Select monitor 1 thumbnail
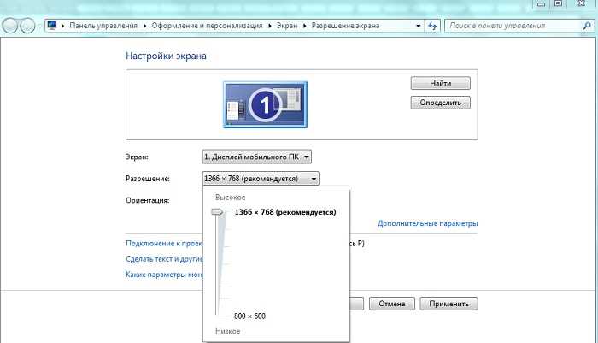Screen dimensions: 598x343 click(265, 104)
